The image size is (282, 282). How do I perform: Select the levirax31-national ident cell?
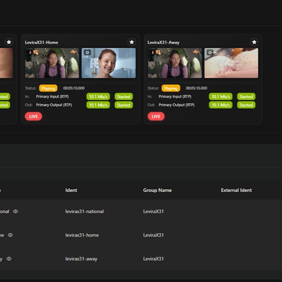coord(85,211)
